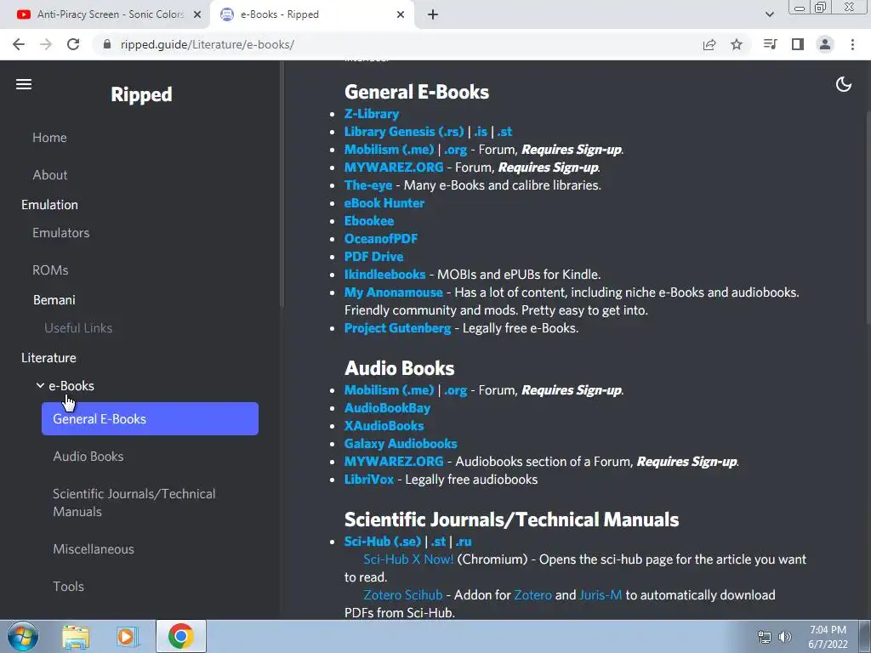Click the browser back arrow
871x653 pixels.
click(19, 44)
